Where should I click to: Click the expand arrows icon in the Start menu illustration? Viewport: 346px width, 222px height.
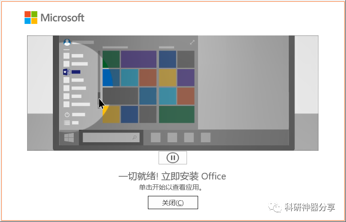tap(192, 42)
